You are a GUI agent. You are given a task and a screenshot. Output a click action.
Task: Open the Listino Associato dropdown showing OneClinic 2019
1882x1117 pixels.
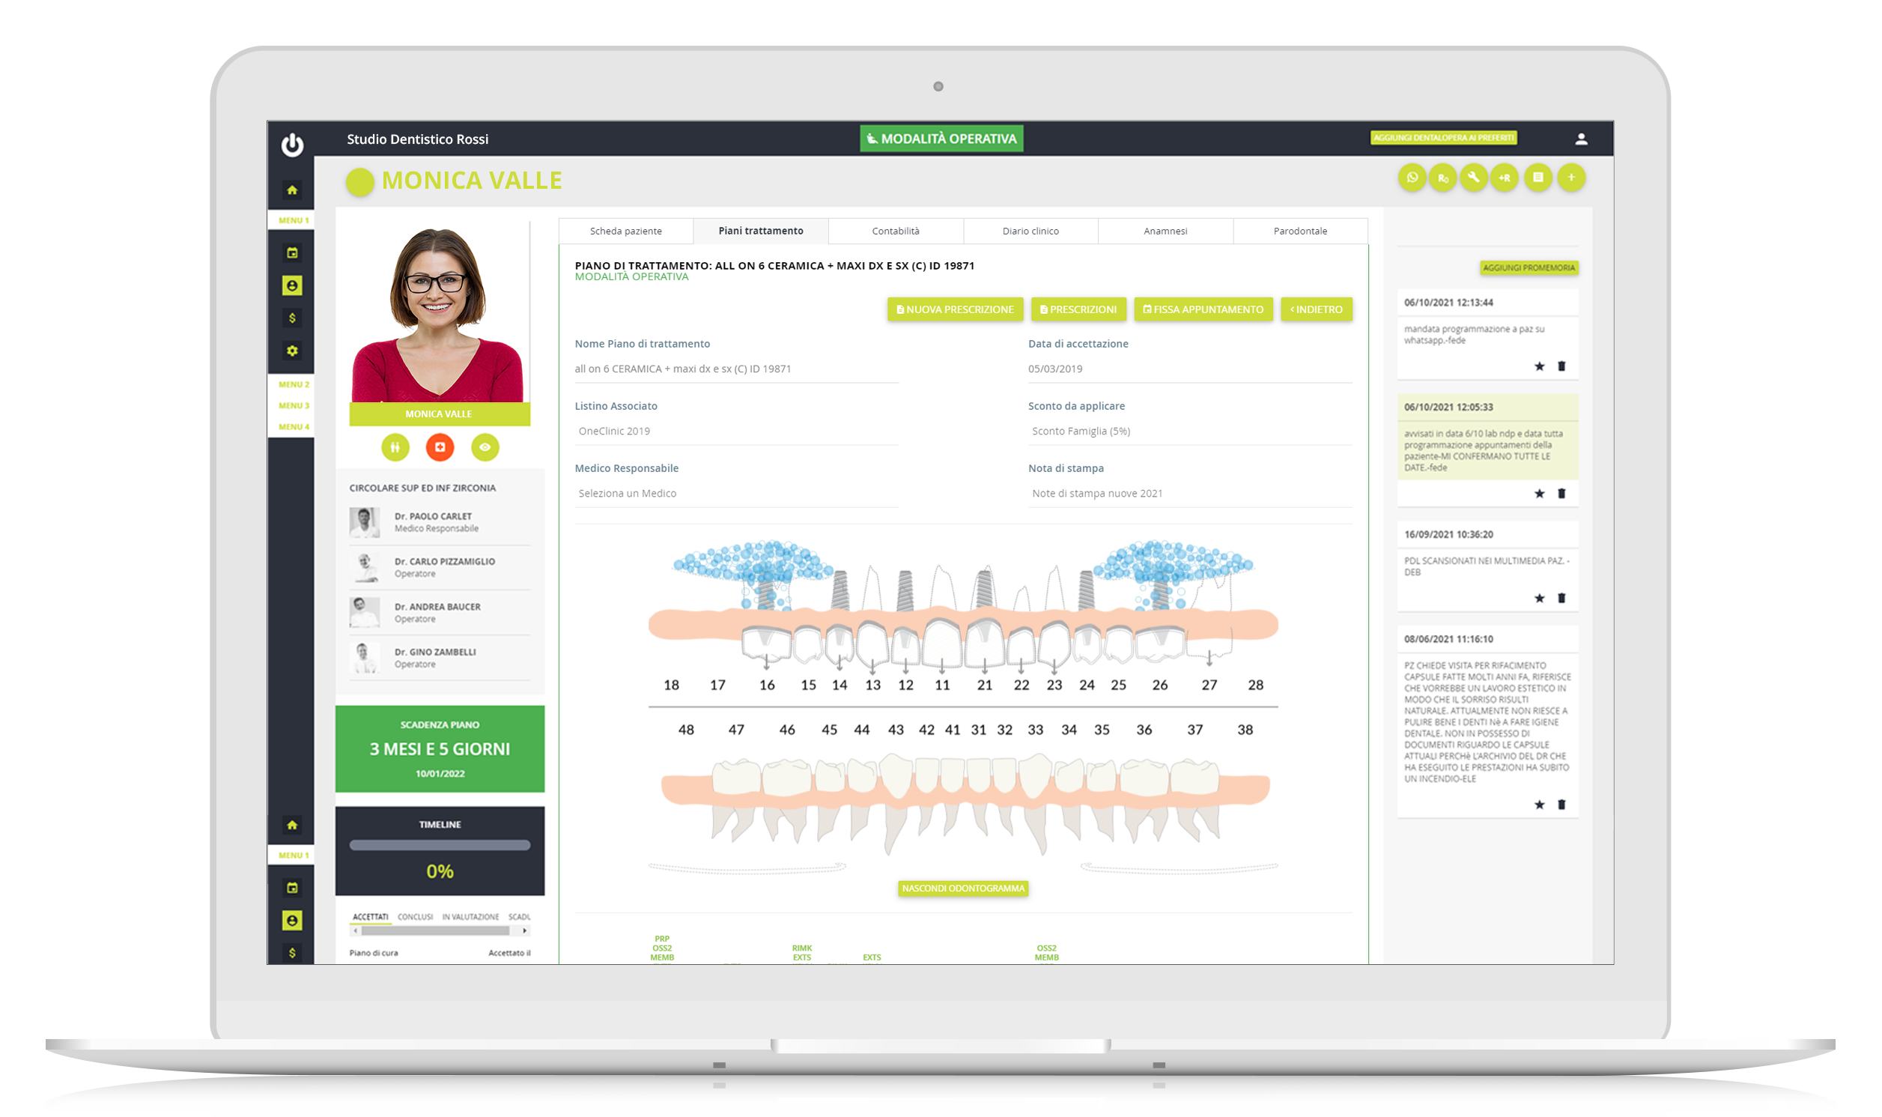point(736,432)
